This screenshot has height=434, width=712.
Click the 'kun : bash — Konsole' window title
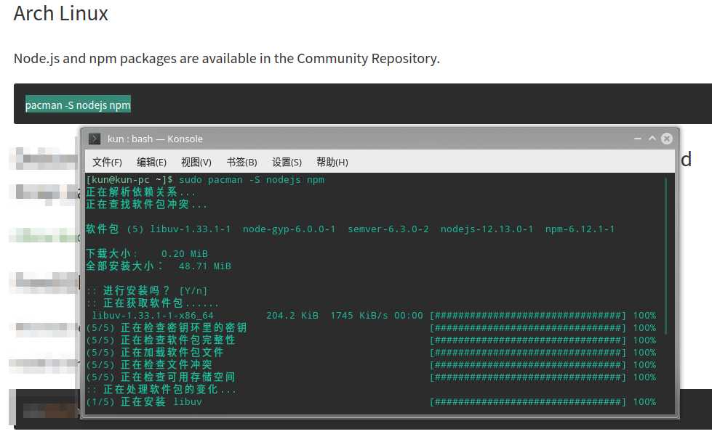(x=155, y=139)
